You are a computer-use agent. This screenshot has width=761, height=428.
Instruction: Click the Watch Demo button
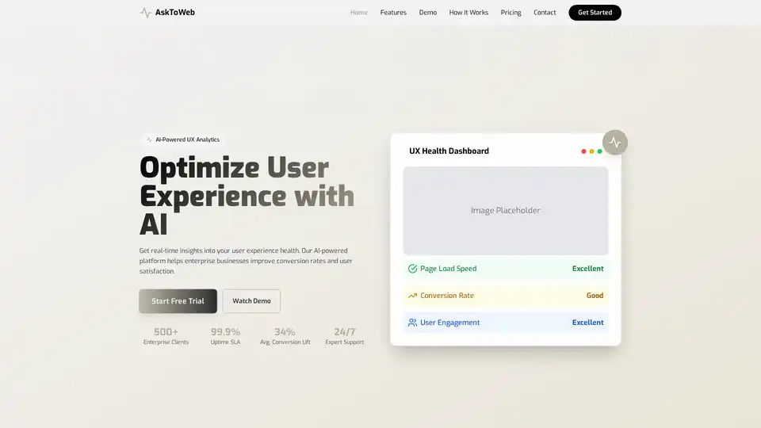[x=251, y=301]
